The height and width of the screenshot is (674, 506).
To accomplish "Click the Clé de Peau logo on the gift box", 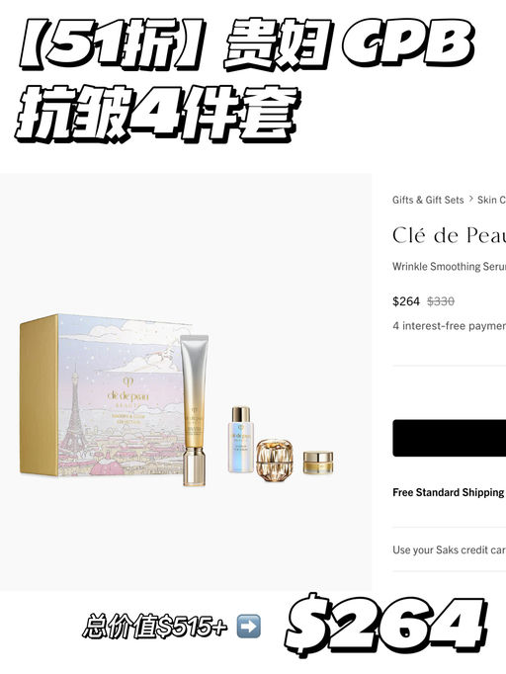I will pos(128,391).
